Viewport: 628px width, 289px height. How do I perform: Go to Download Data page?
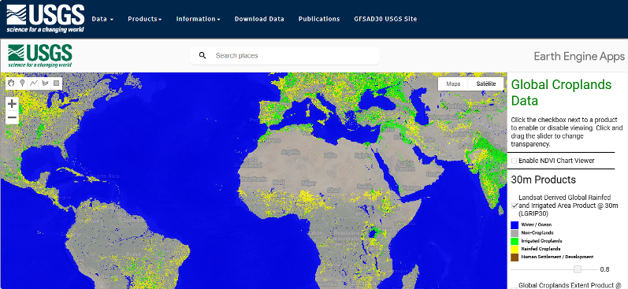coord(259,19)
